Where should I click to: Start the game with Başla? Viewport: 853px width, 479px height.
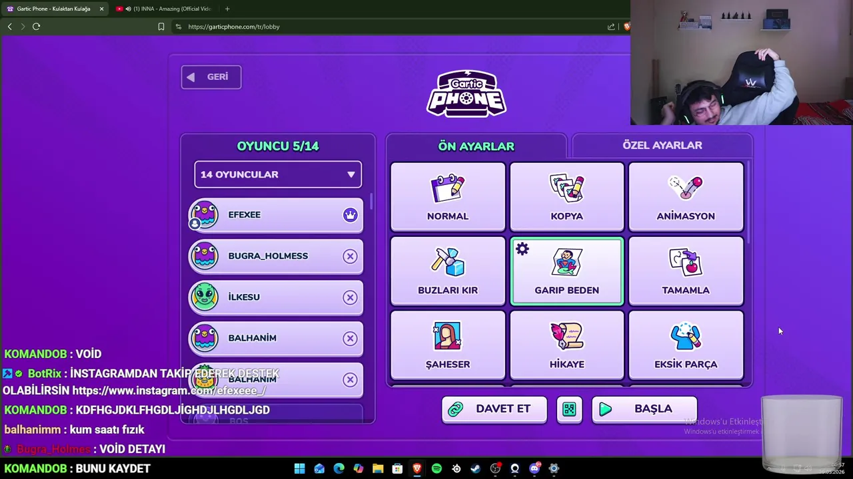pos(644,409)
